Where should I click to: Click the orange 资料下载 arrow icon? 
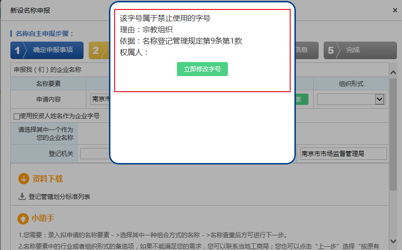(x=24, y=179)
